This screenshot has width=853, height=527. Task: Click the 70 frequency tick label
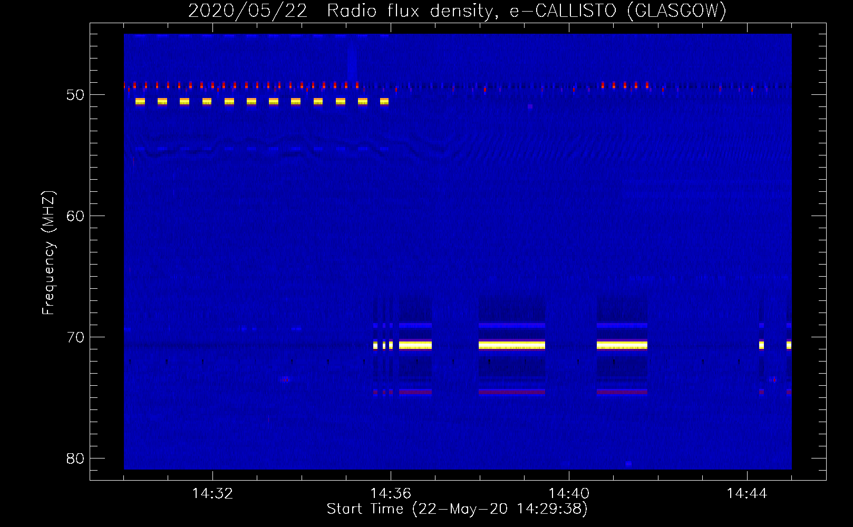[x=75, y=337]
